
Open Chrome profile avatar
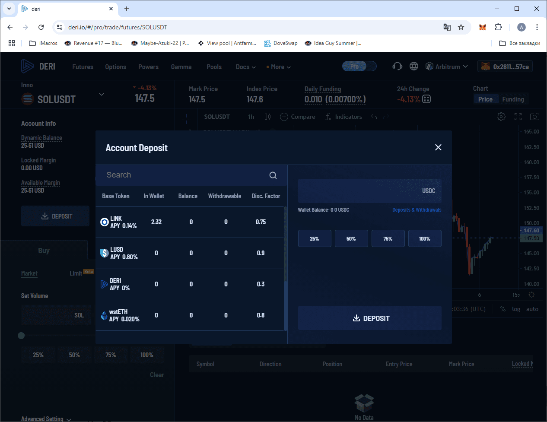(522, 27)
